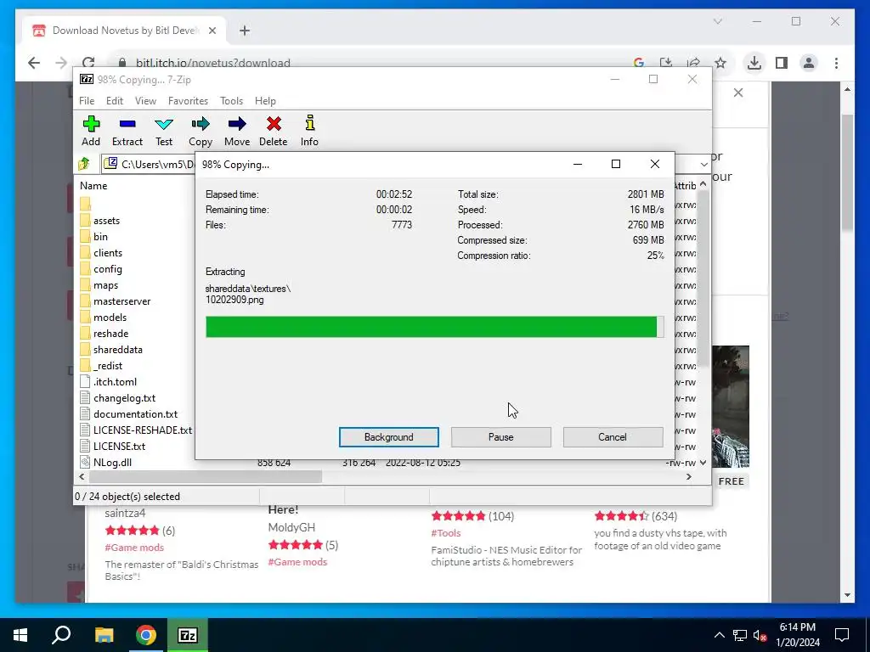Click the Delete toolbar icon
The height and width of the screenshot is (652, 870).
coord(273,131)
